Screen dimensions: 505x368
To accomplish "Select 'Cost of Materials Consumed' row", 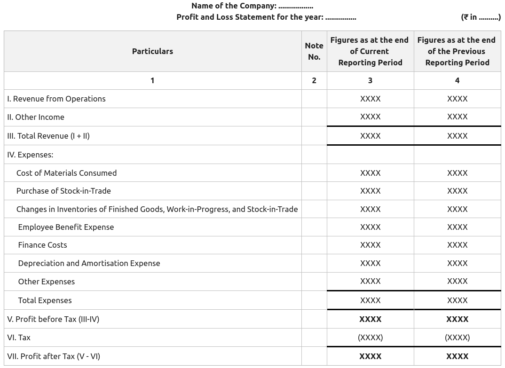I will (x=66, y=173).
